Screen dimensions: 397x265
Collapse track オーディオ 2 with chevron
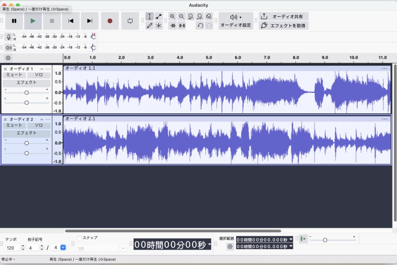pyautogui.click(x=42, y=119)
